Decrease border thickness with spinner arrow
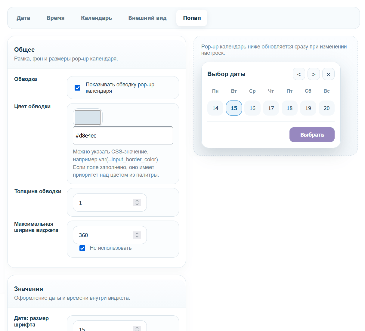Image resolution: width=365 pixels, height=331 pixels. click(x=137, y=204)
